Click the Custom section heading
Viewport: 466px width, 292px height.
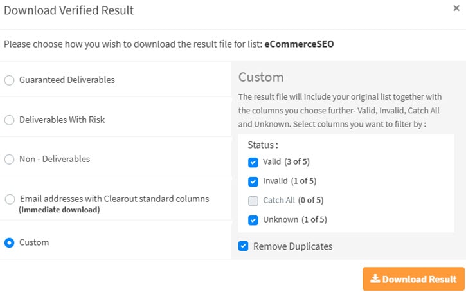pyautogui.click(x=261, y=78)
